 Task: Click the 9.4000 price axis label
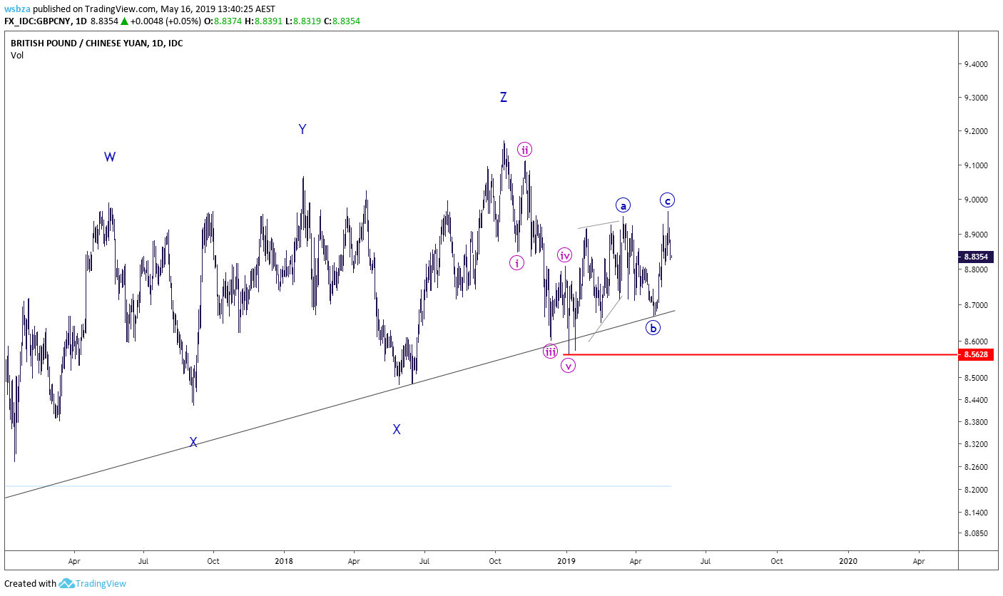(975, 64)
